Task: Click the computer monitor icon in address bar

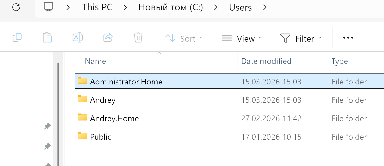Action: coord(48,7)
